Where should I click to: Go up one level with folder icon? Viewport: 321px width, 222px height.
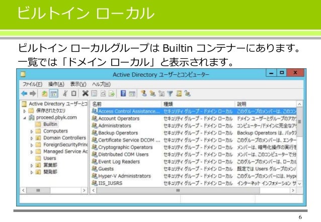44,93
